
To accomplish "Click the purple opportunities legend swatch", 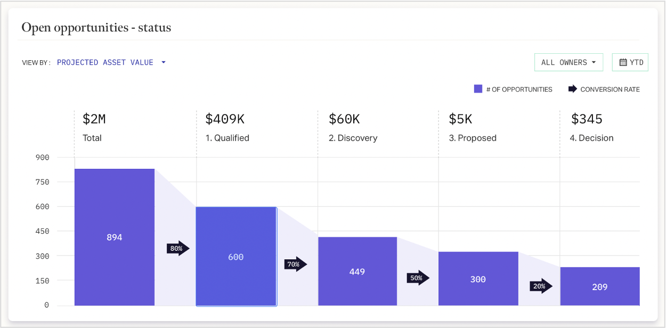I will (478, 89).
